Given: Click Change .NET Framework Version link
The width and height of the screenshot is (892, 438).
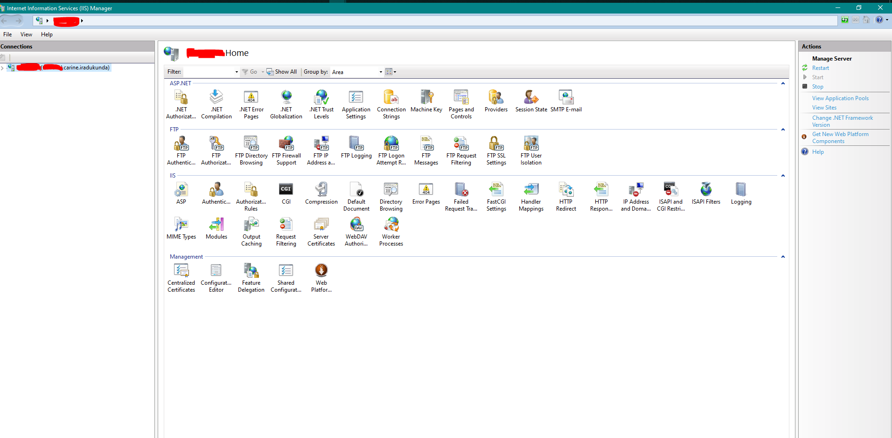Looking at the screenshot, I should [842, 121].
